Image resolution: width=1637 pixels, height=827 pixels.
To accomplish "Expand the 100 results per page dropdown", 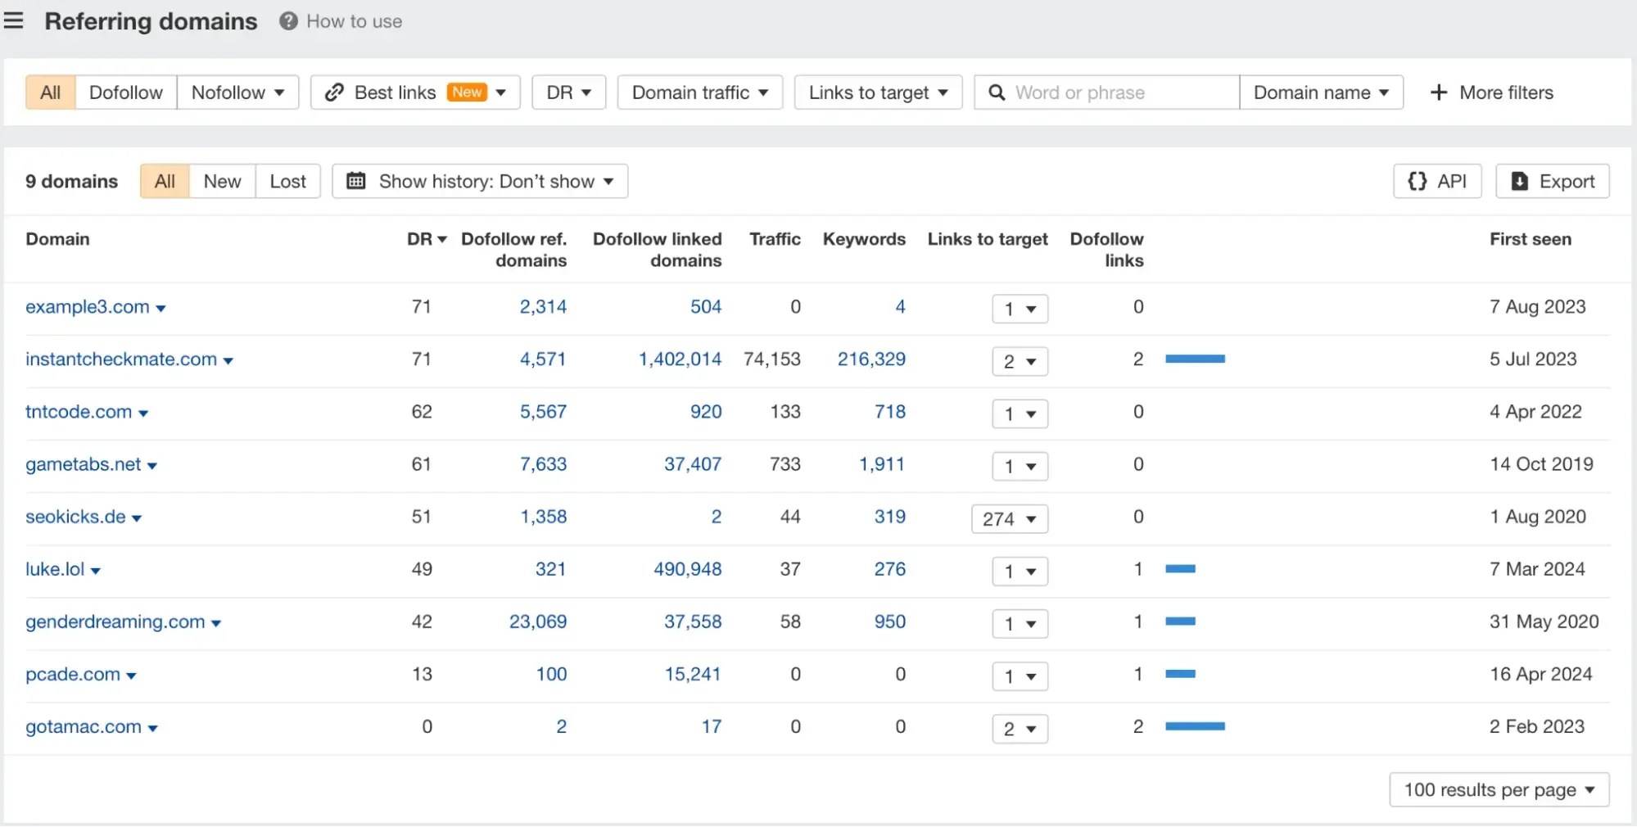I will click(x=1499, y=789).
